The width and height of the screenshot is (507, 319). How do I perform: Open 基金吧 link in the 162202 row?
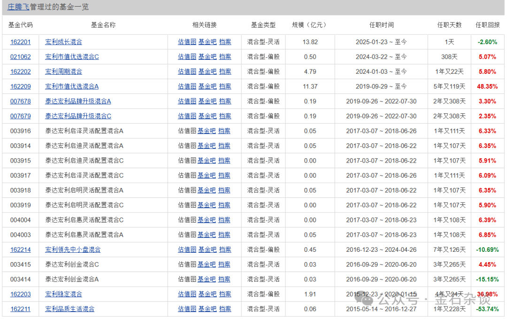pos(207,71)
